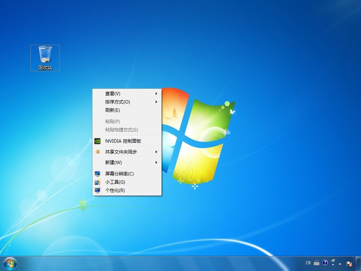Choose 刷新(E) to refresh the desktop
This screenshot has width=361, height=271.
point(127,110)
